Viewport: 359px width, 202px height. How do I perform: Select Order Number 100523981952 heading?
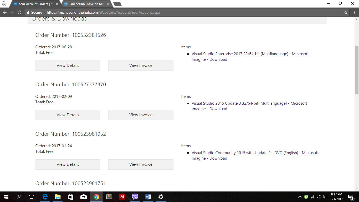(x=71, y=134)
